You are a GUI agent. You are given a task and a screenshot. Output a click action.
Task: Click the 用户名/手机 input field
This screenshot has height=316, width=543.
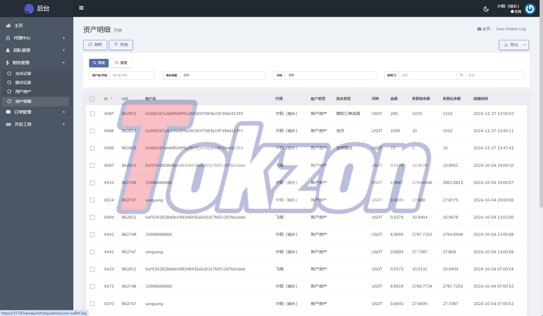point(132,75)
